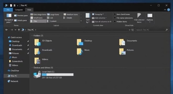Select Extra large icons layout
173x94 pixels.
click(x=38, y=15)
